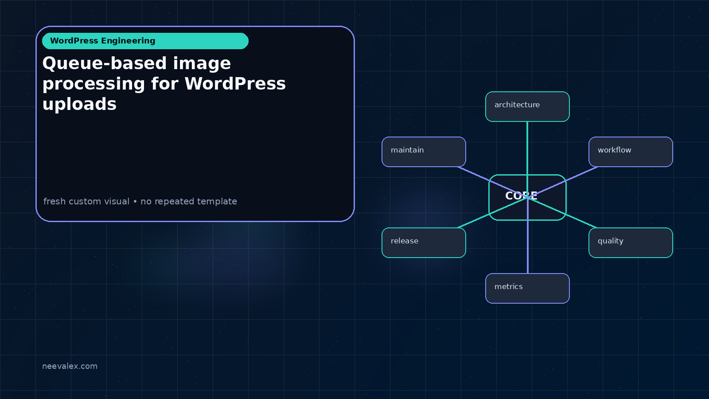Click the neevalex.com footer text
The height and width of the screenshot is (399, 709).
[70, 366]
